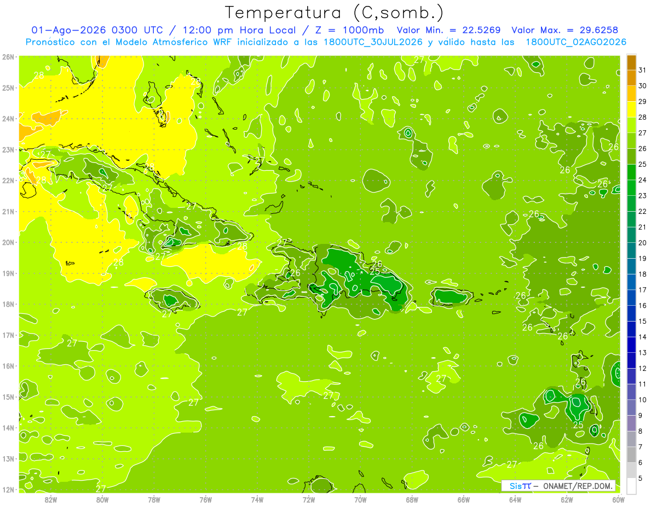Pick the brown swatch above 31 on the scale
This screenshot has width=657, height=507.
(631, 62)
